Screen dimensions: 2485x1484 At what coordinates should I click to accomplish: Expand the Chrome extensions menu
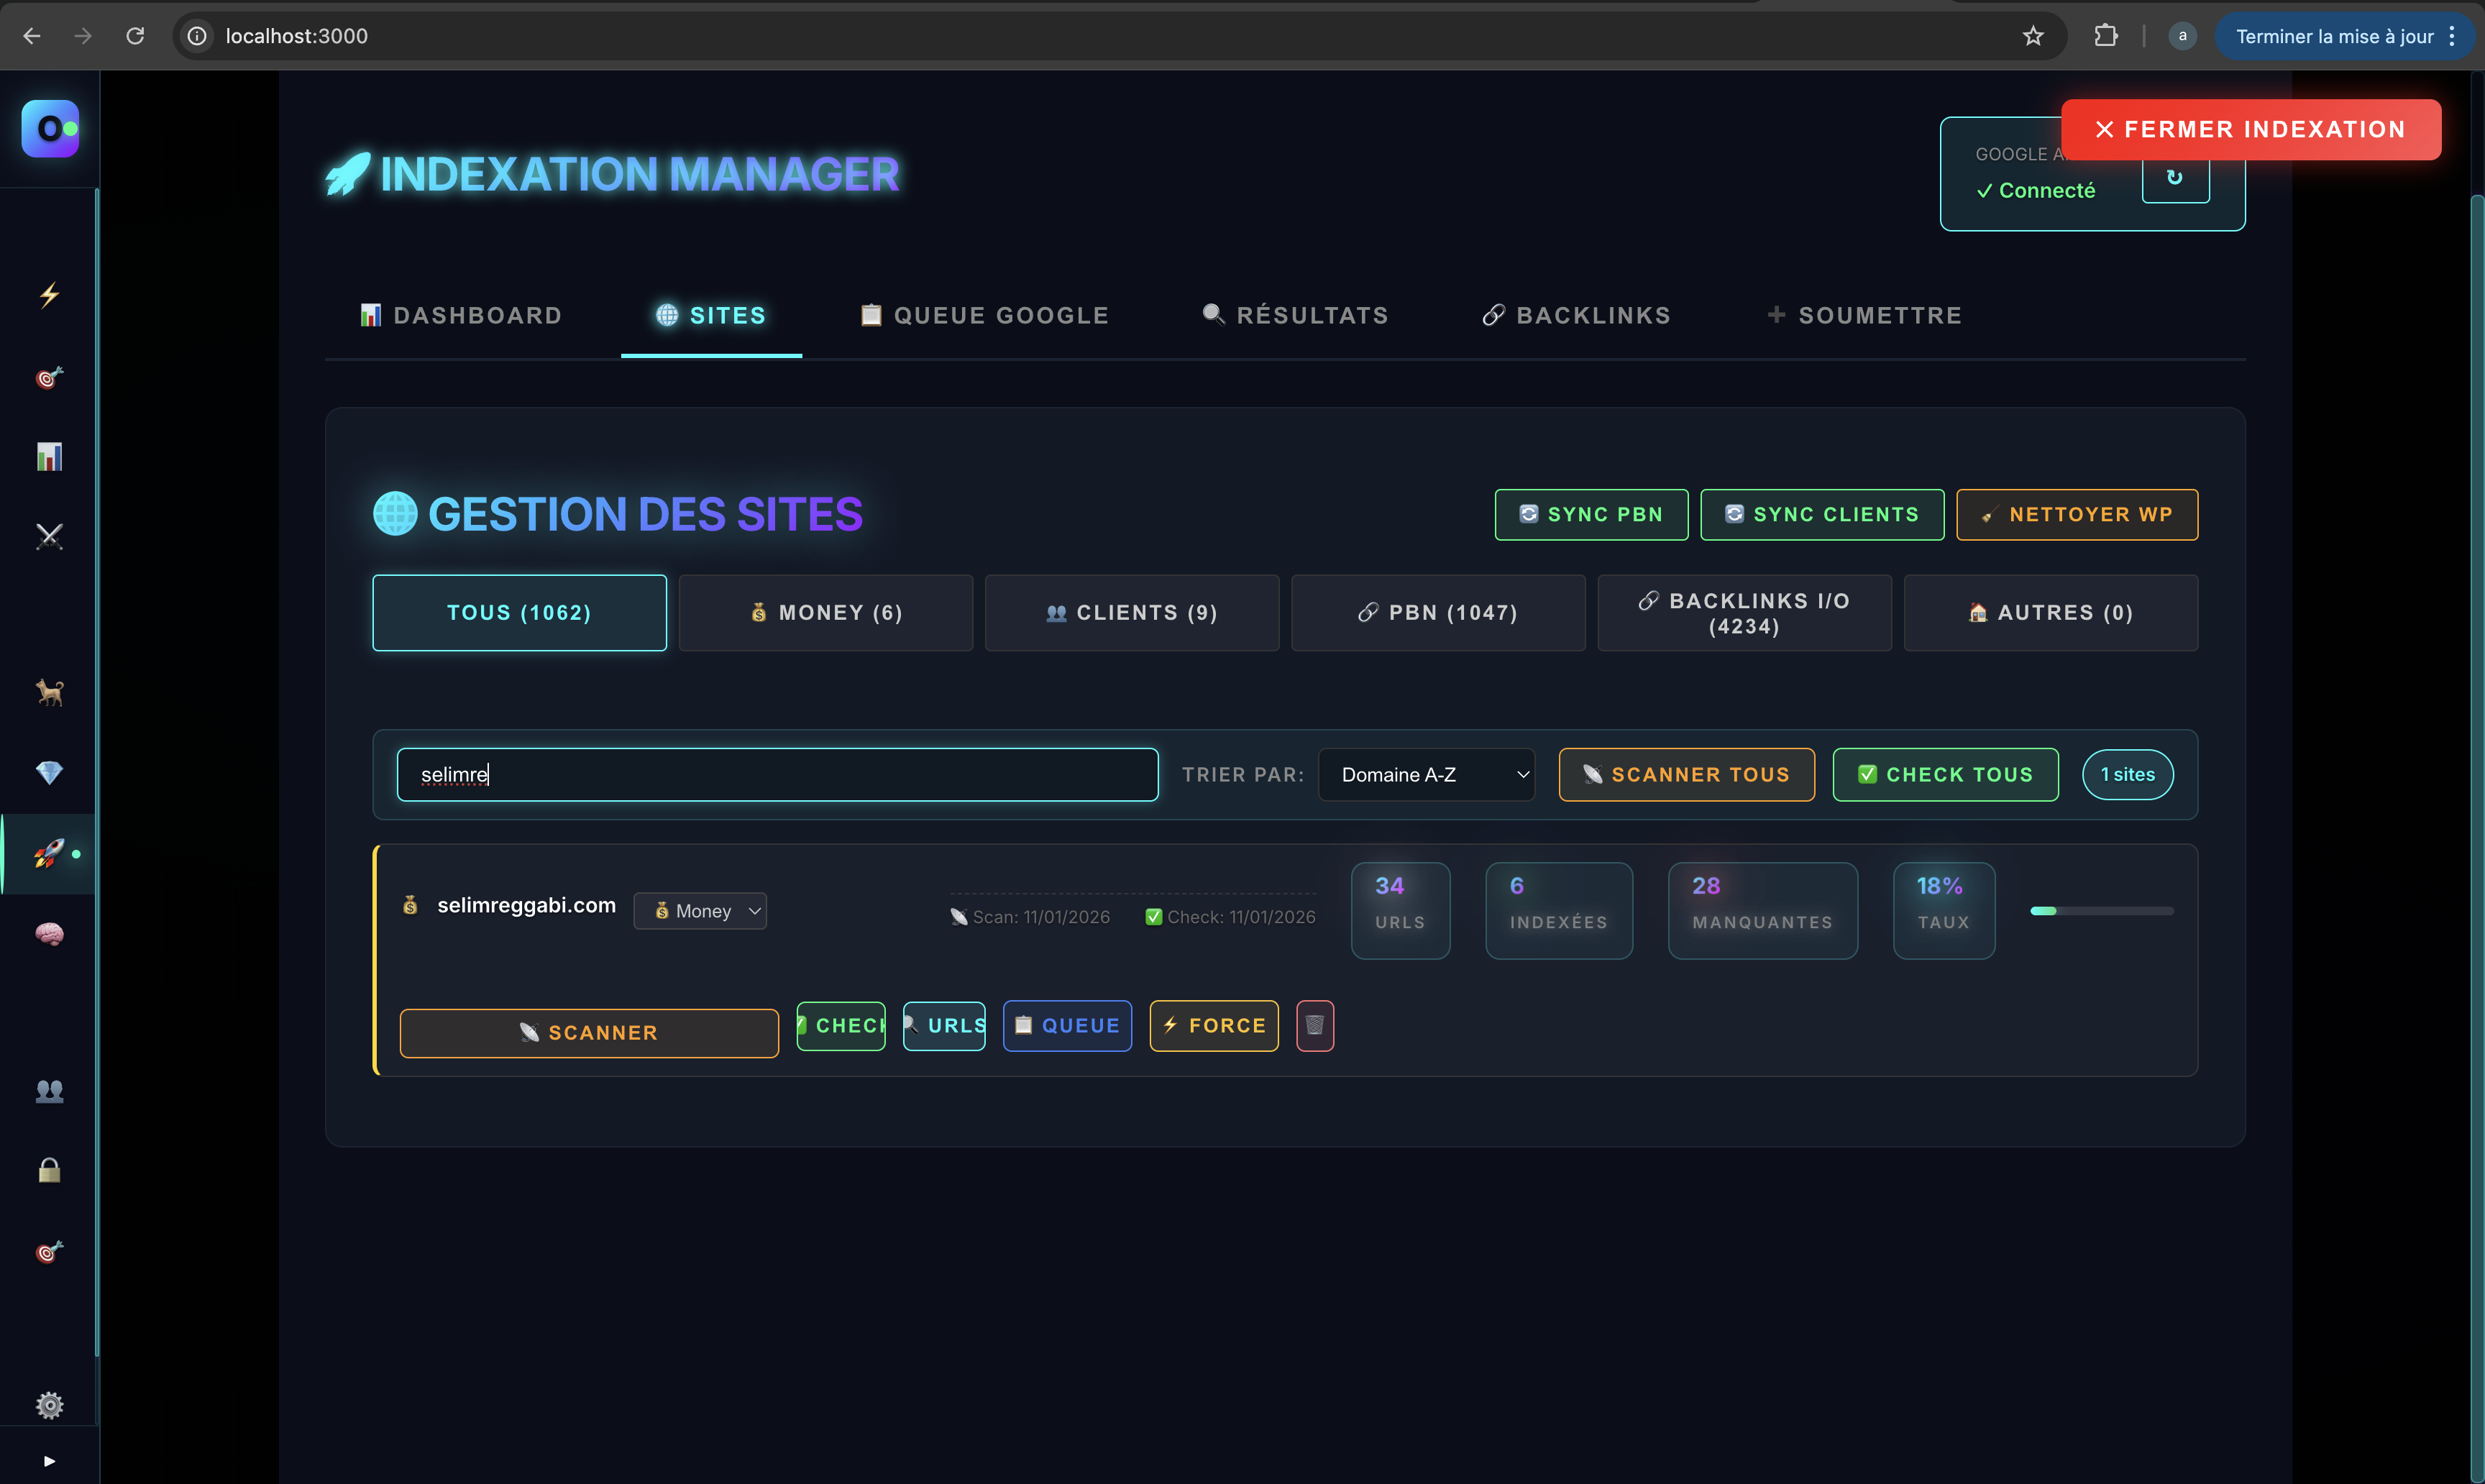2106,36
